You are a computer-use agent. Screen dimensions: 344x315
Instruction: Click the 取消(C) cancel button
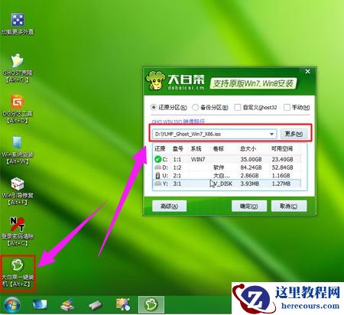click(289, 206)
